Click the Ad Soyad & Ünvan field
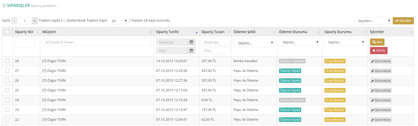 (x=97, y=42)
